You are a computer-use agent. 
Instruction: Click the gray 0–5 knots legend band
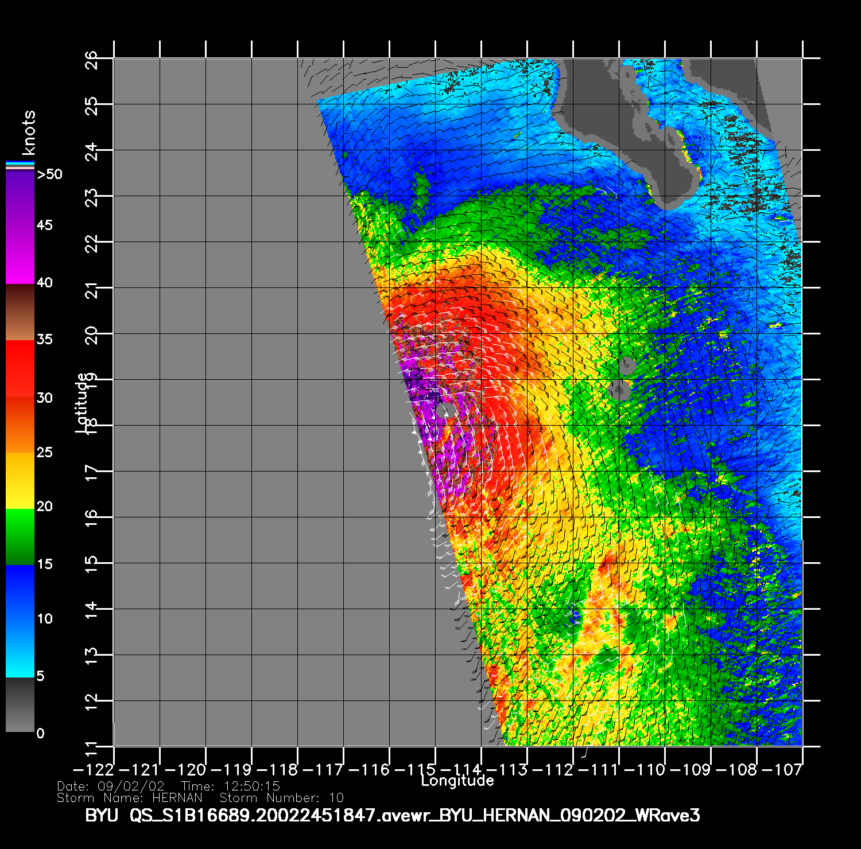coord(20,704)
